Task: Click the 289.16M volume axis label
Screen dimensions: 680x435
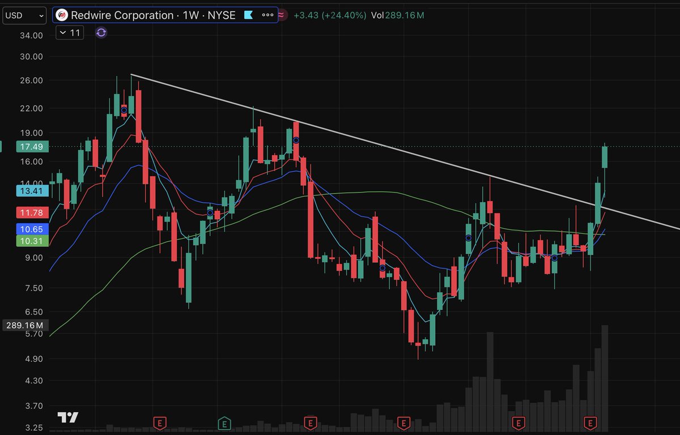Action: tap(24, 326)
